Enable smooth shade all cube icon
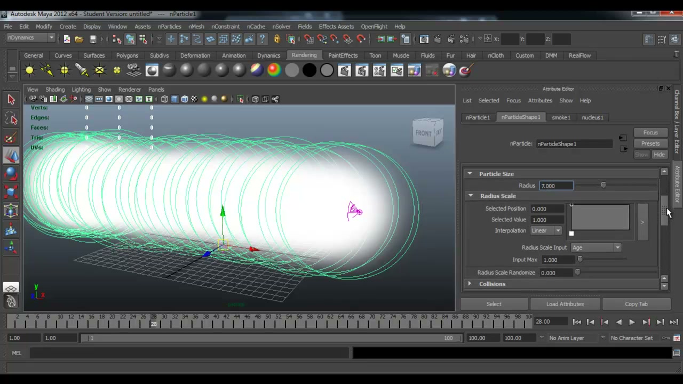Viewport: 683px width, 384px height. (174, 99)
